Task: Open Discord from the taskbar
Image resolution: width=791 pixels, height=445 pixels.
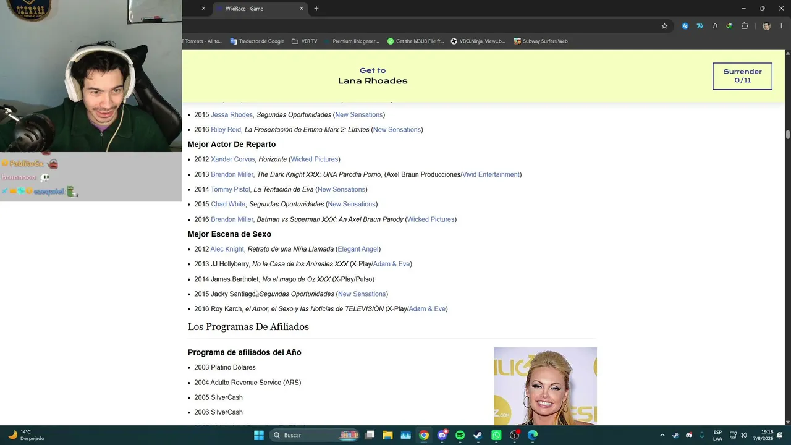Action: coord(442,435)
